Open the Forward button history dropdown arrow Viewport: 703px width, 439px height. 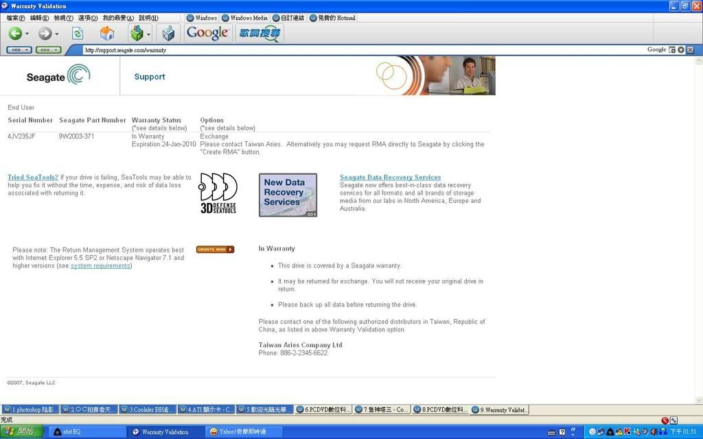(x=56, y=34)
